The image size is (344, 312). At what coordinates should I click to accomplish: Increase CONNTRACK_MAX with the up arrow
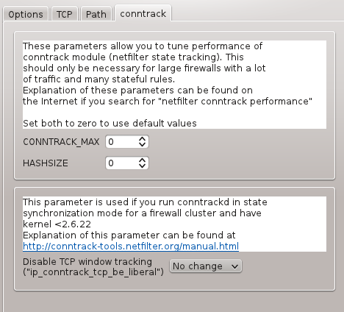(x=142, y=139)
